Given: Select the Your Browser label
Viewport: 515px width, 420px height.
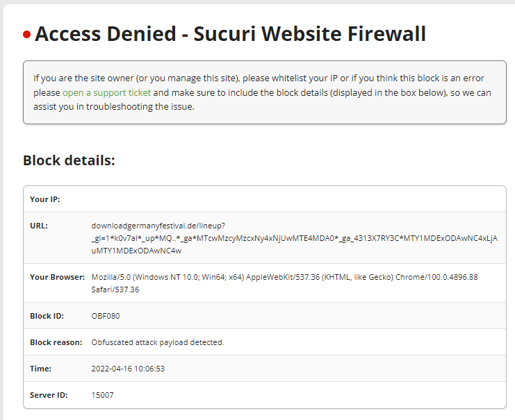Looking at the screenshot, I should point(58,277).
